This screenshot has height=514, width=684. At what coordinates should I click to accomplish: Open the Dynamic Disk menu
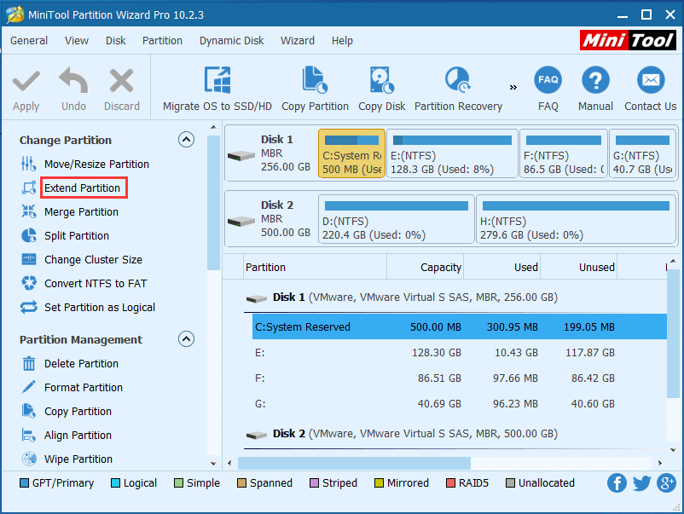tap(231, 40)
